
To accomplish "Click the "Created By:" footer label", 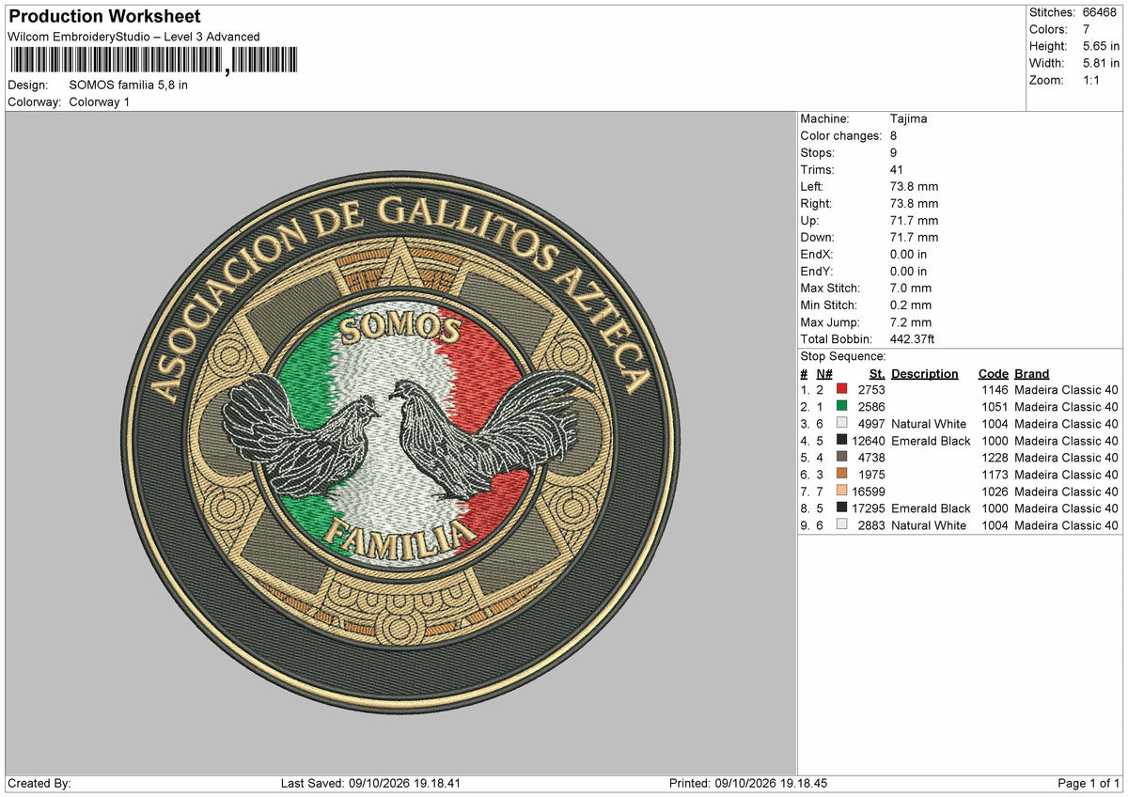I will pyautogui.click(x=39, y=784).
